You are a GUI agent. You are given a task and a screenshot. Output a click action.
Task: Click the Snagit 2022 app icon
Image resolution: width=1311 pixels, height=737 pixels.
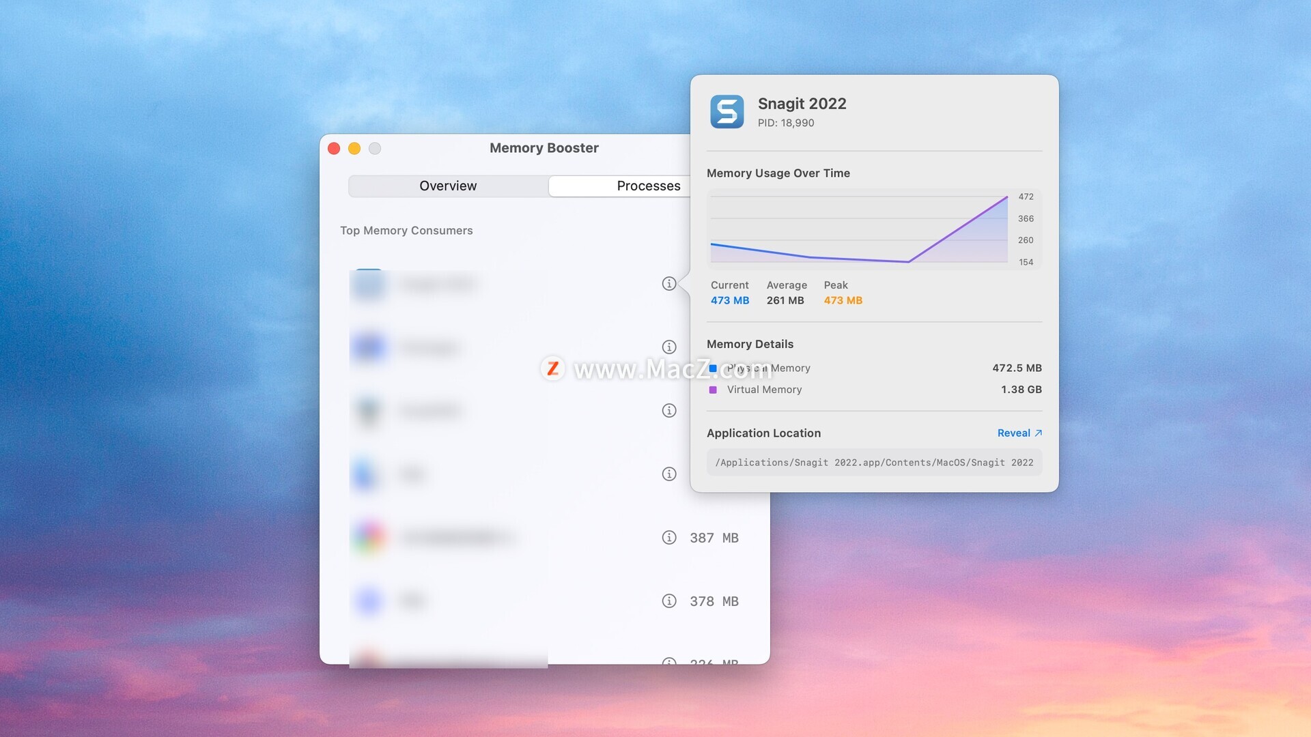tap(727, 112)
